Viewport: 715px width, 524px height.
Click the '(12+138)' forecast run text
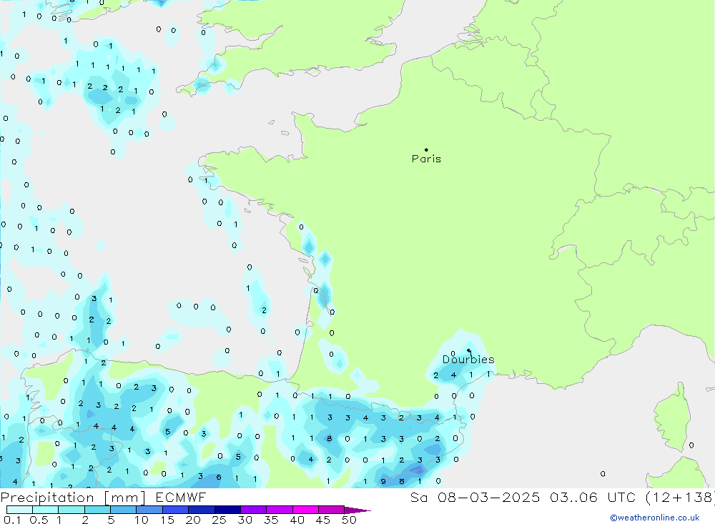pos(680,497)
